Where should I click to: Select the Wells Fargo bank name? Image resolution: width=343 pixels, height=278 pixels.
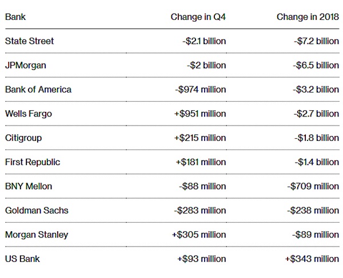coord(29,114)
